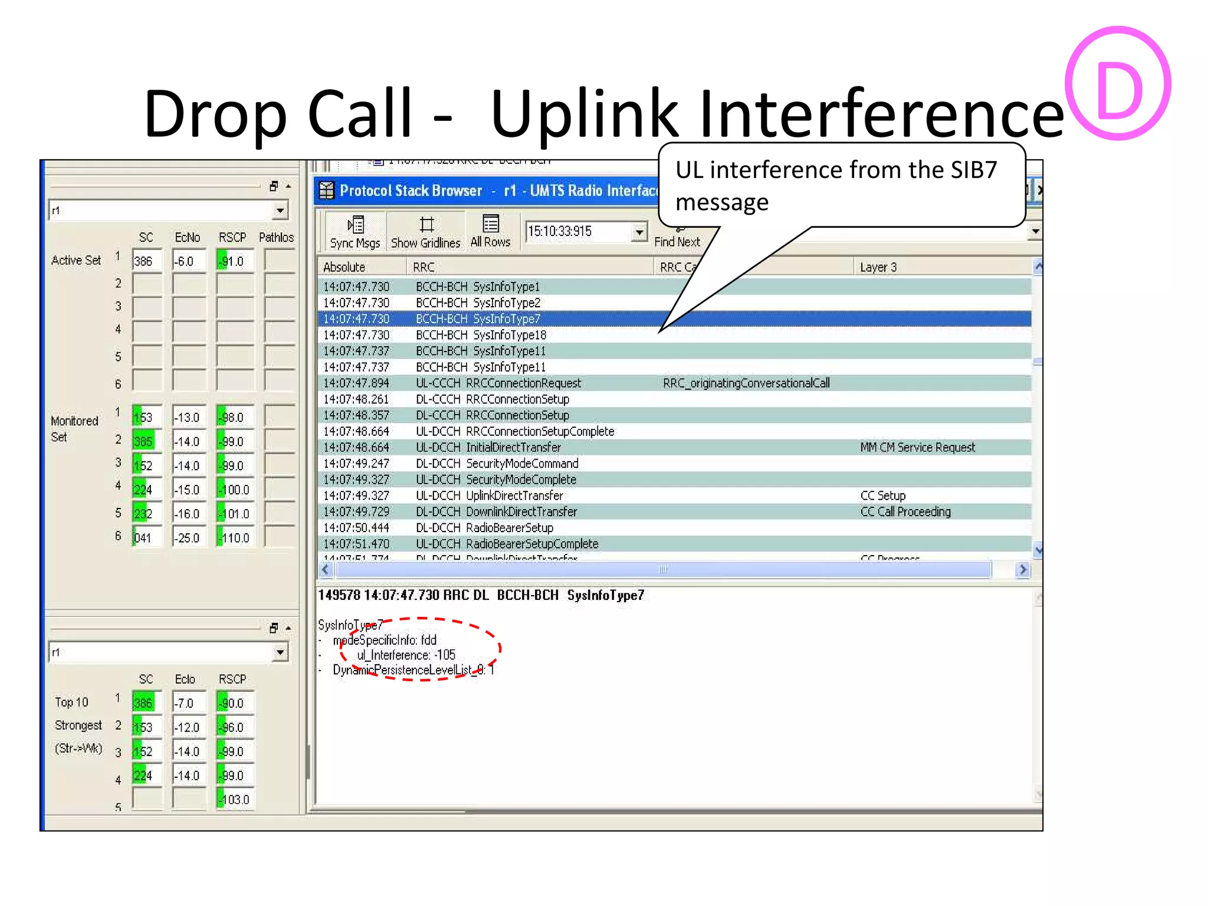
Task: Click the restore icon of the Active Set panel
Action: [x=273, y=186]
